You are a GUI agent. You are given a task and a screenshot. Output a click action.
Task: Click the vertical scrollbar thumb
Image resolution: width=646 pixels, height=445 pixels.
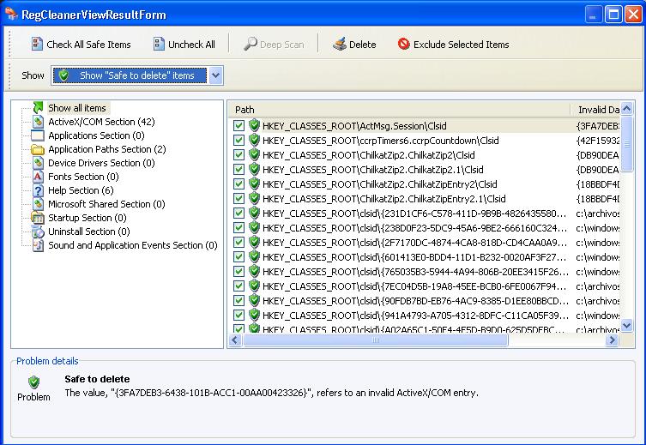pyautogui.click(x=626, y=144)
